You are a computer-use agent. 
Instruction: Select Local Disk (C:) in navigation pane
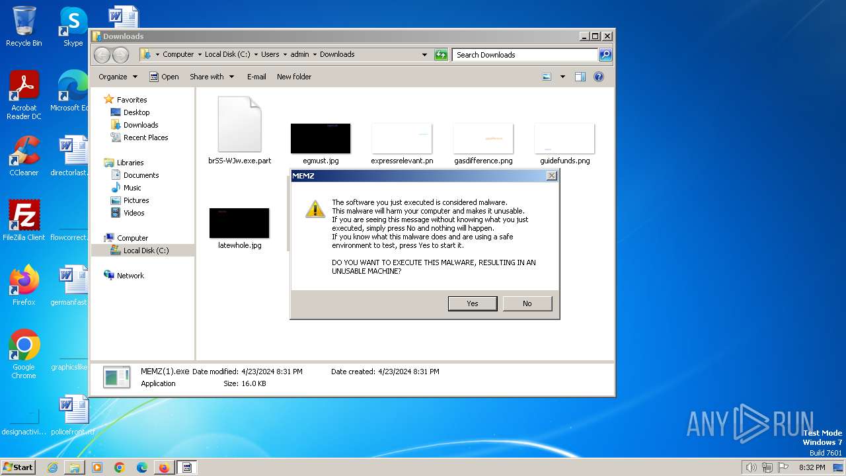pyautogui.click(x=145, y=251)
